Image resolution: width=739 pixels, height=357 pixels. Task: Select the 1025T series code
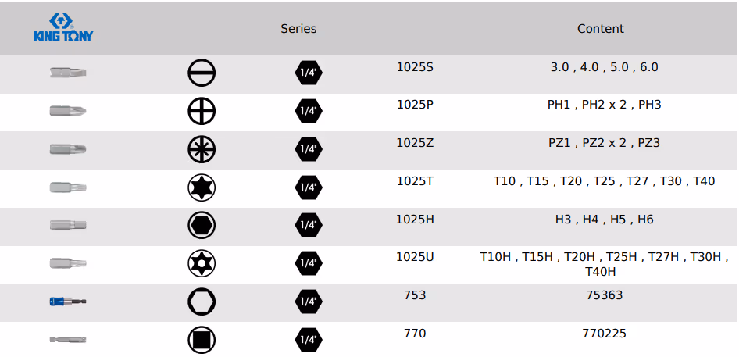(x=415, y=181)
